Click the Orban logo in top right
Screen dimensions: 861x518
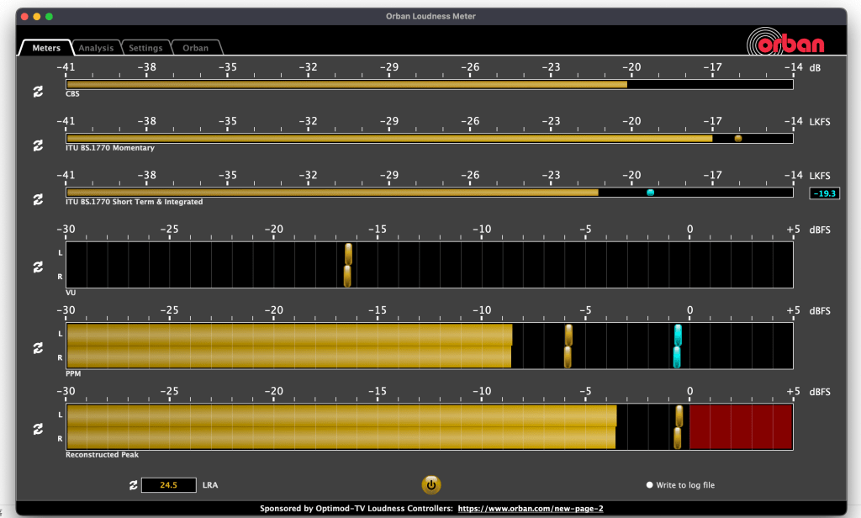point(788,43)
